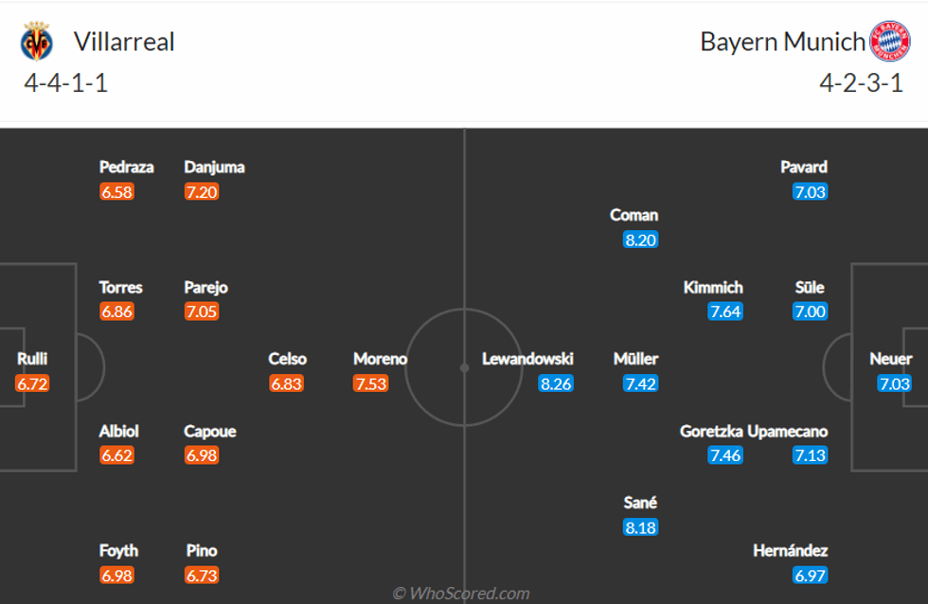Click player name Upamecano

[787, 432]
